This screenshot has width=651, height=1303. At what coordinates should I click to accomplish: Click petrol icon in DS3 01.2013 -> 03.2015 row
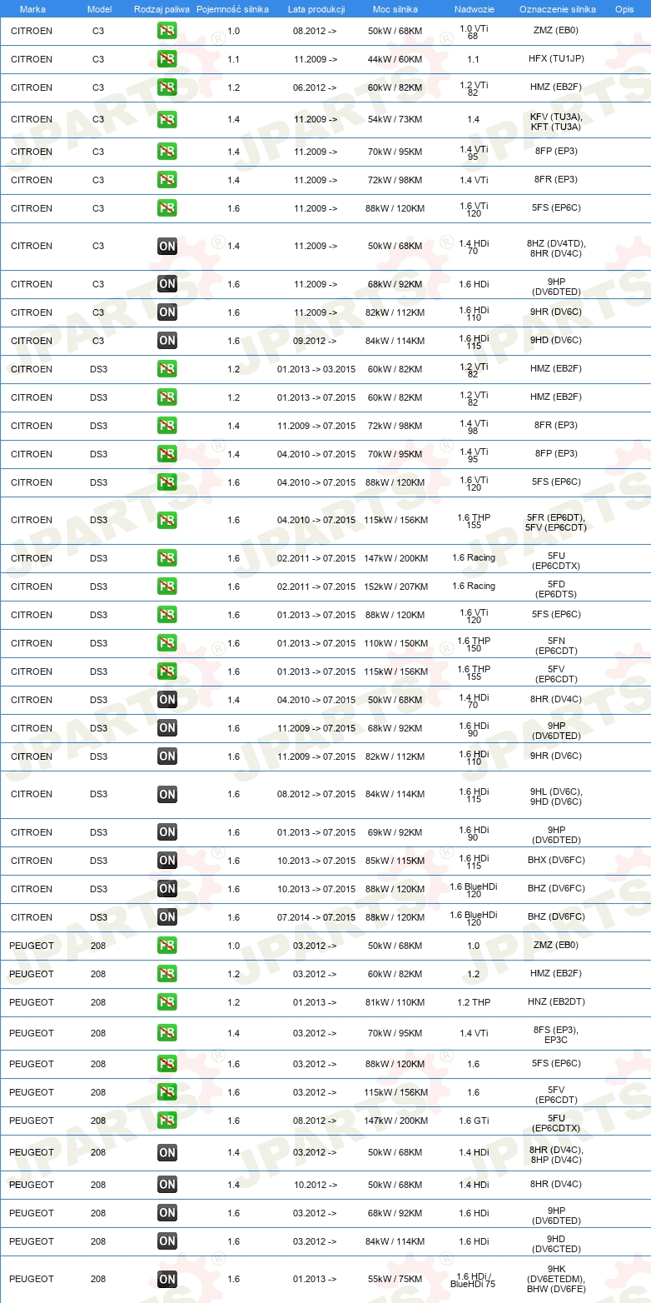(x=167, y=369)
